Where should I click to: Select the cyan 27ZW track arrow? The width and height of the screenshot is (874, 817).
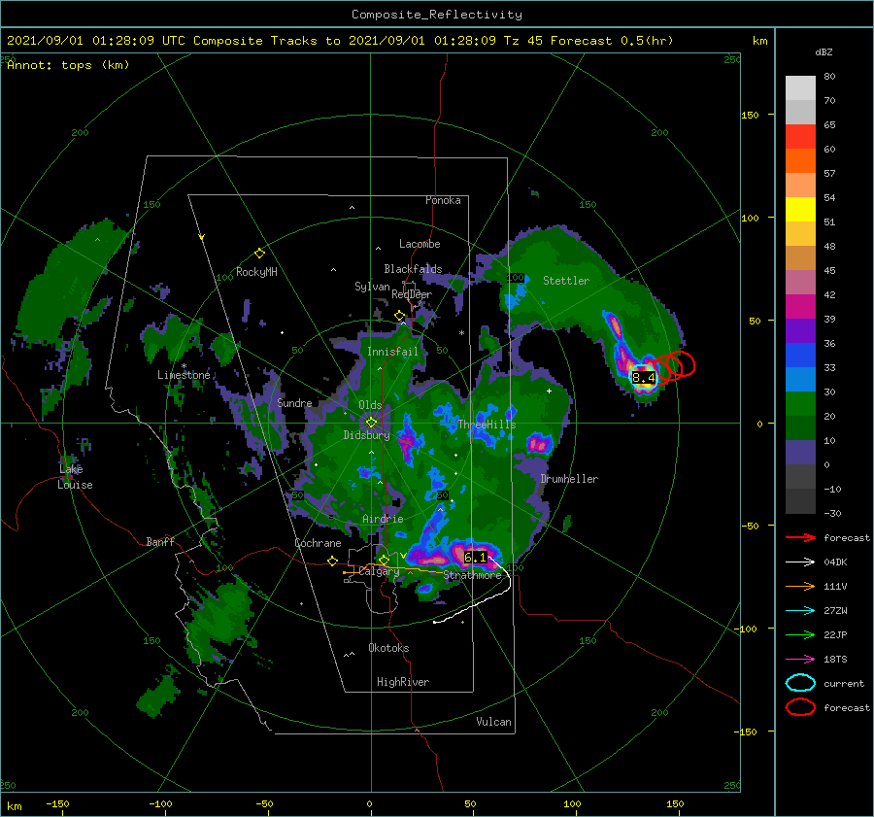[x=800, y=610]
